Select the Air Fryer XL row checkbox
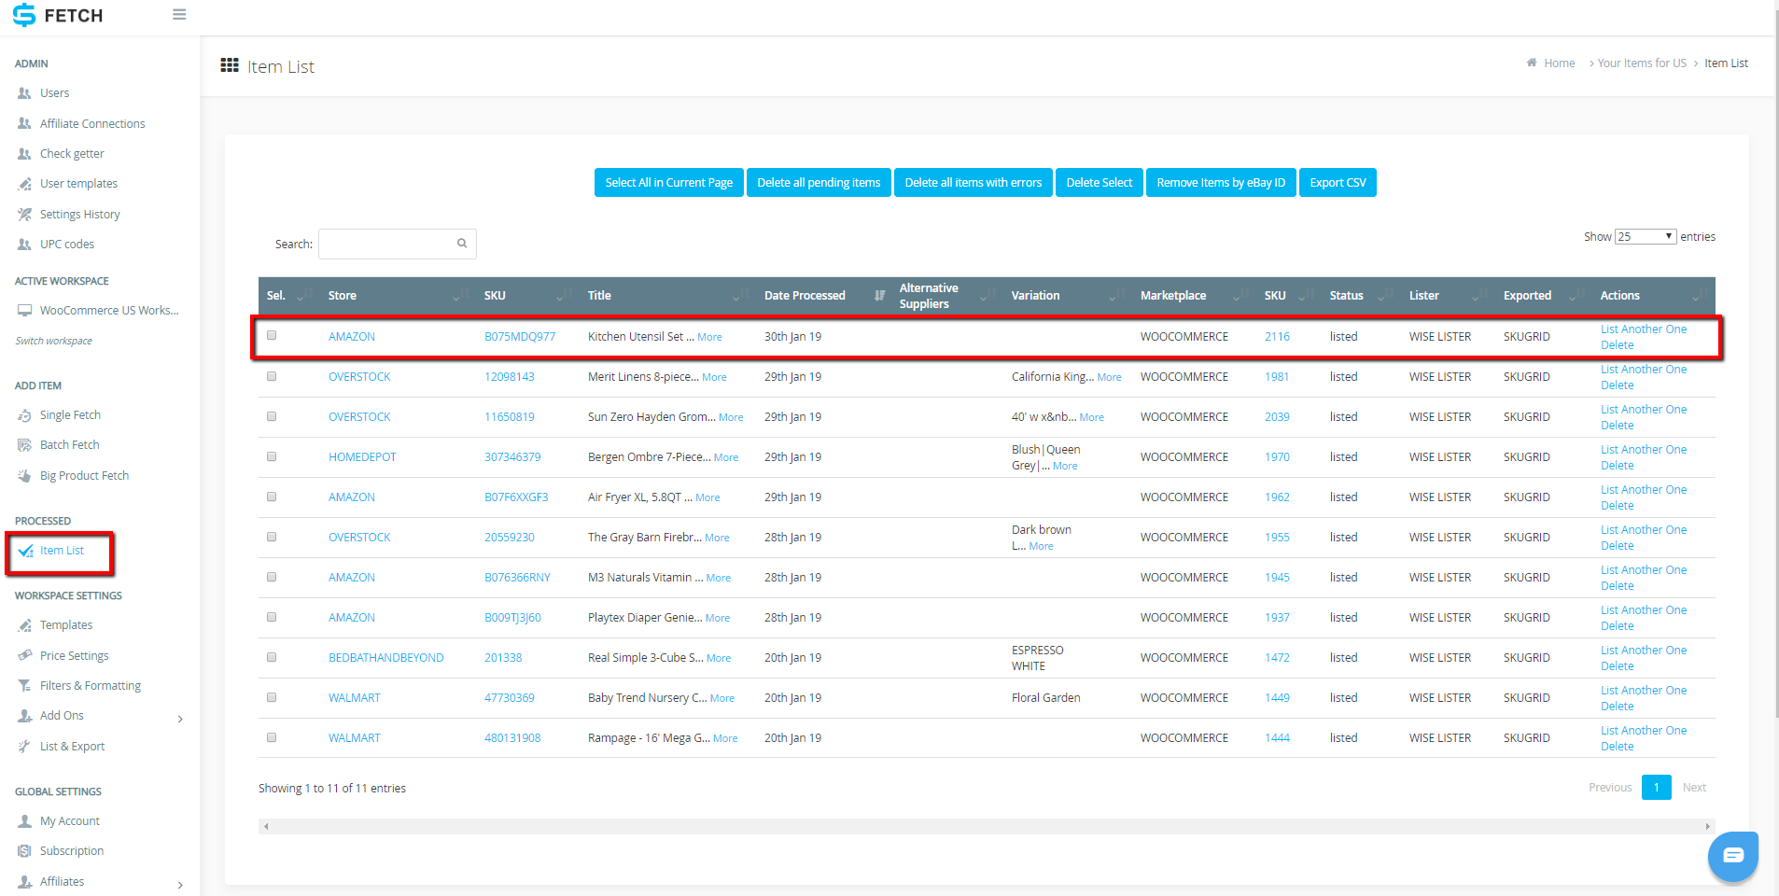The width and height of the screenshot is (1779, 896). click(x=272, y=497)
